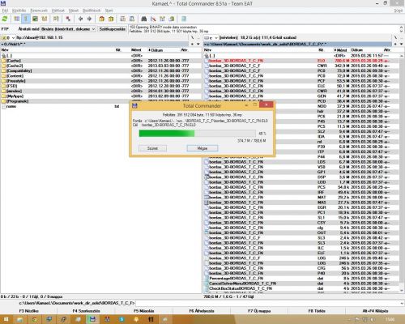Viewport: 405px width, 324px height.
Task: Open right panel favorites asterisk button
Action: coord(395,44)
